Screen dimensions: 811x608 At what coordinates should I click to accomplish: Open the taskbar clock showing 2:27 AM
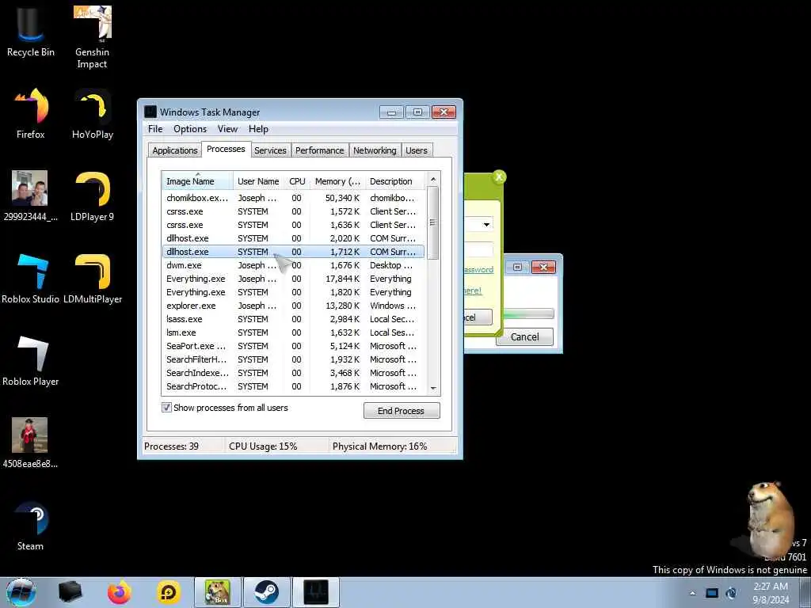click(771, 593)
